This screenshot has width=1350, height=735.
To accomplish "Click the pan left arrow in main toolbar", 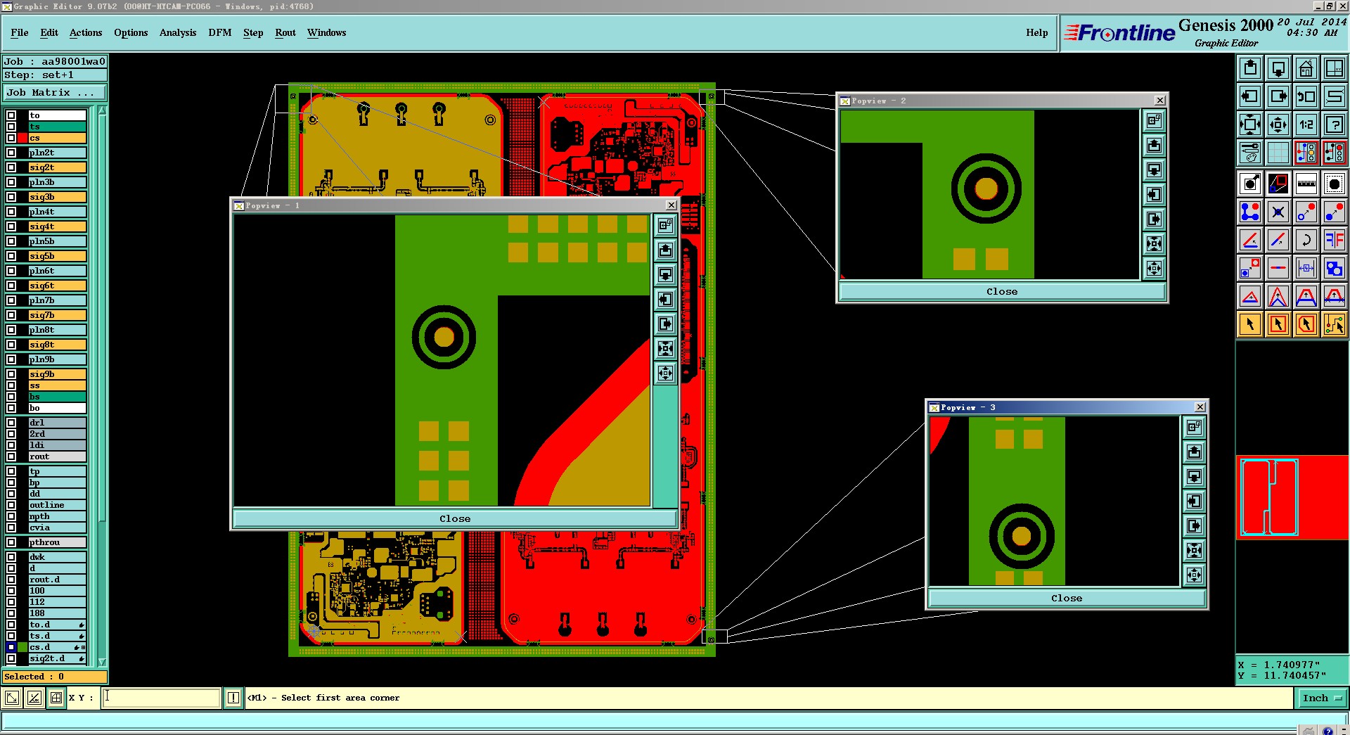I will click(1250, 96).
